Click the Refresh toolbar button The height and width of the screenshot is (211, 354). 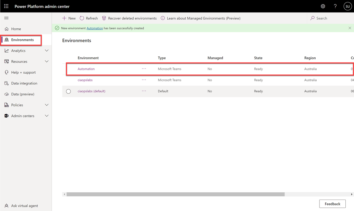tap(88, 18)
